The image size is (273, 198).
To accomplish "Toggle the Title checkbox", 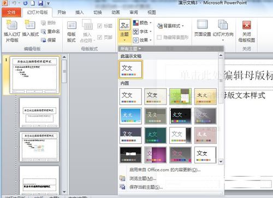I will click(99, 26).
